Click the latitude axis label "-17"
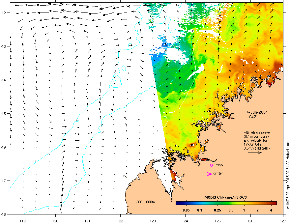 (4, 181)
